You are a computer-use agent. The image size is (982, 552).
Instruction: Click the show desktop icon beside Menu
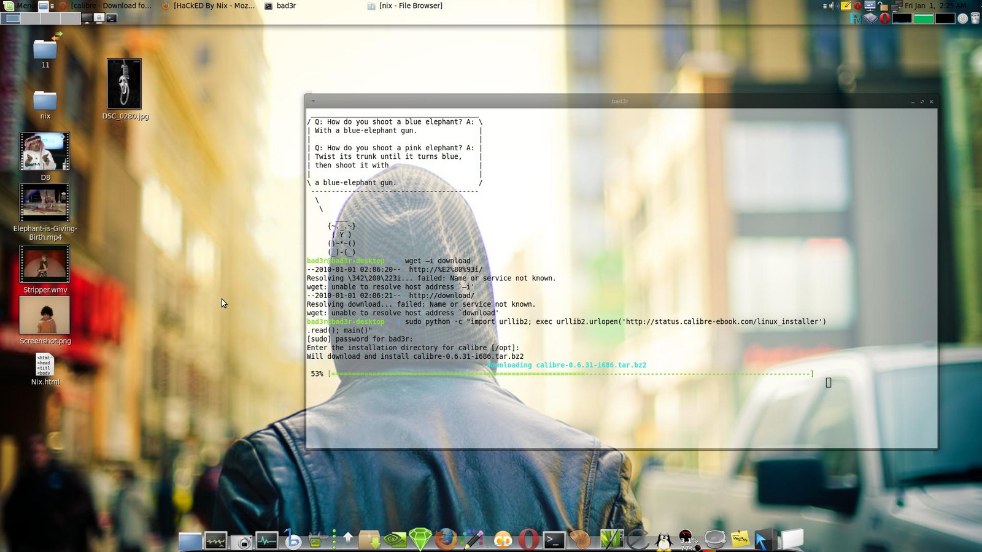(x=44, y=6)
